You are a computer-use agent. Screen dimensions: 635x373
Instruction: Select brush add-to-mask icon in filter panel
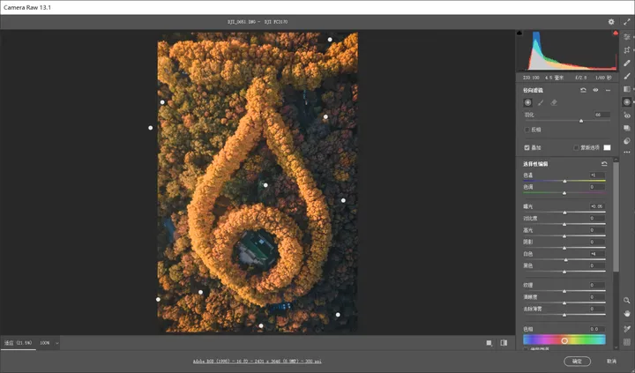[x=541, y=103]
